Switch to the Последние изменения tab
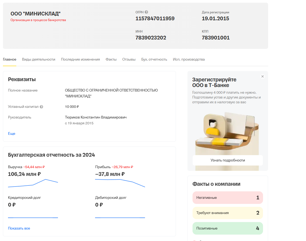 coord(80,60)
